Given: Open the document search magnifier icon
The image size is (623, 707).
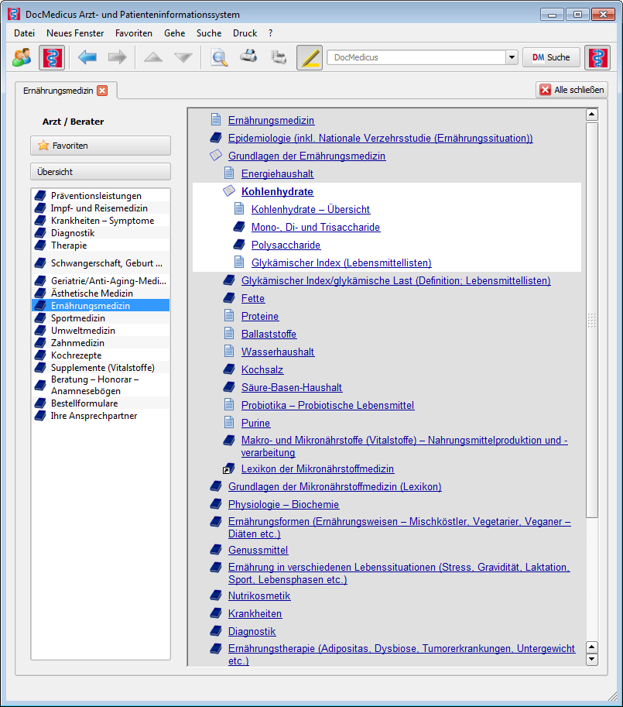Looking at the screenshot, I should tap(219, 57).
